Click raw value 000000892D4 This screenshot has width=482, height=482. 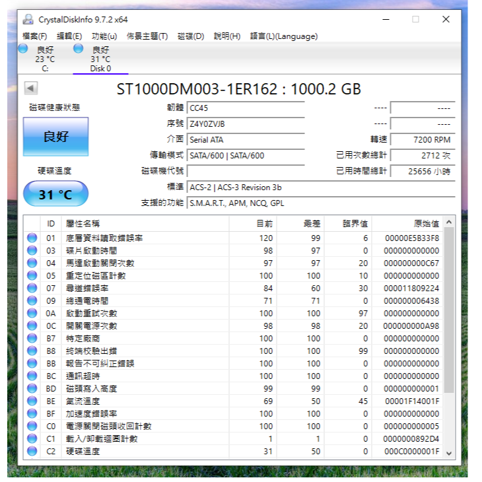click(411, 439)
